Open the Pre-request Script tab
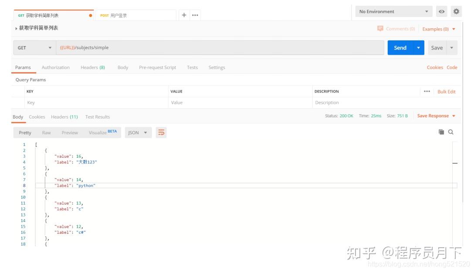This screenshot has height=272, width=474. pos(158,67)
